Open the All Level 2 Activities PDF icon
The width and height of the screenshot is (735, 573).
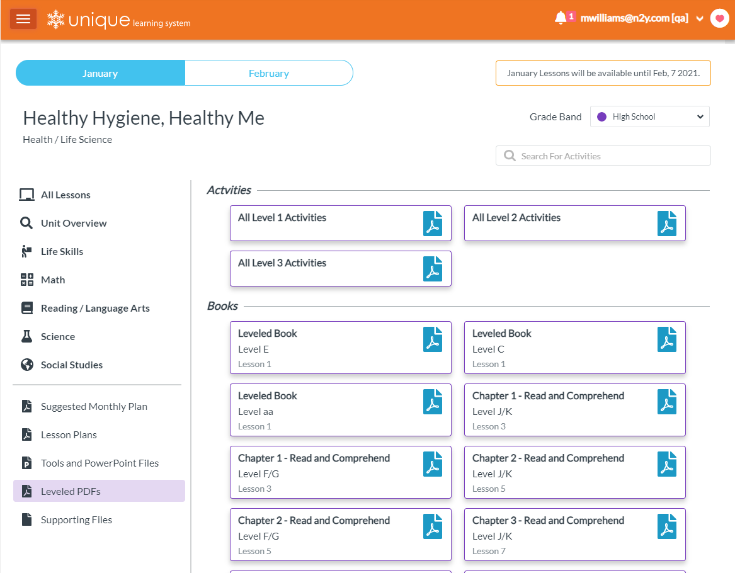click(666, 224)
